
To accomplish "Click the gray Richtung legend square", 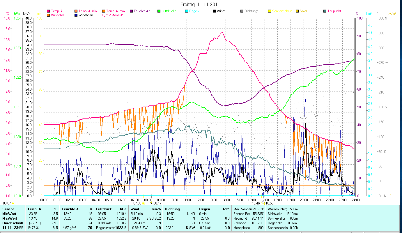I will [242, 11].
